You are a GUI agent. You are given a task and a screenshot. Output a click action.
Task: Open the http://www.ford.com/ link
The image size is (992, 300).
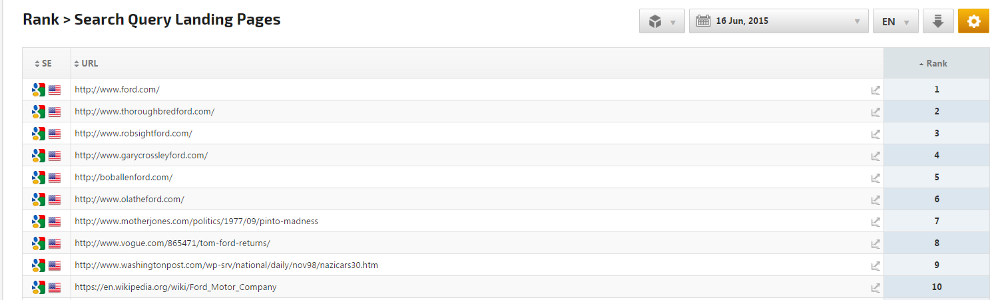tap(117, 90)
